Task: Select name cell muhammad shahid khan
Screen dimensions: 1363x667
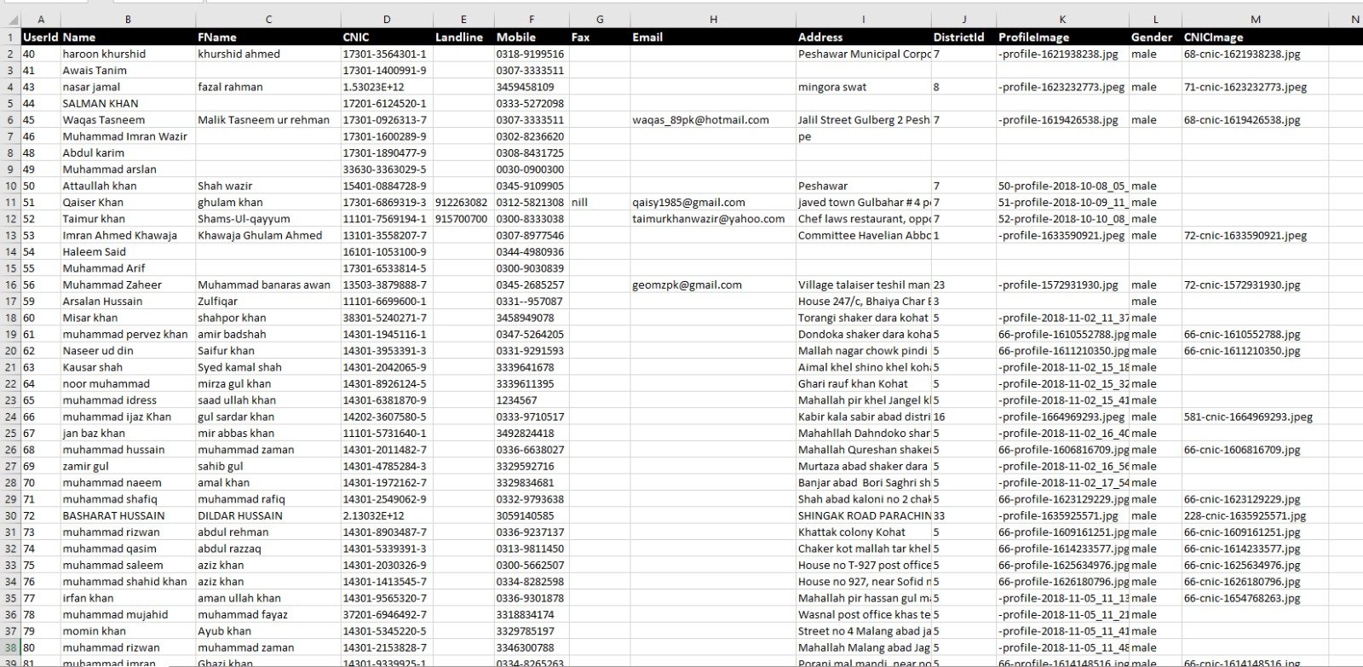Action: click(127, 582)
